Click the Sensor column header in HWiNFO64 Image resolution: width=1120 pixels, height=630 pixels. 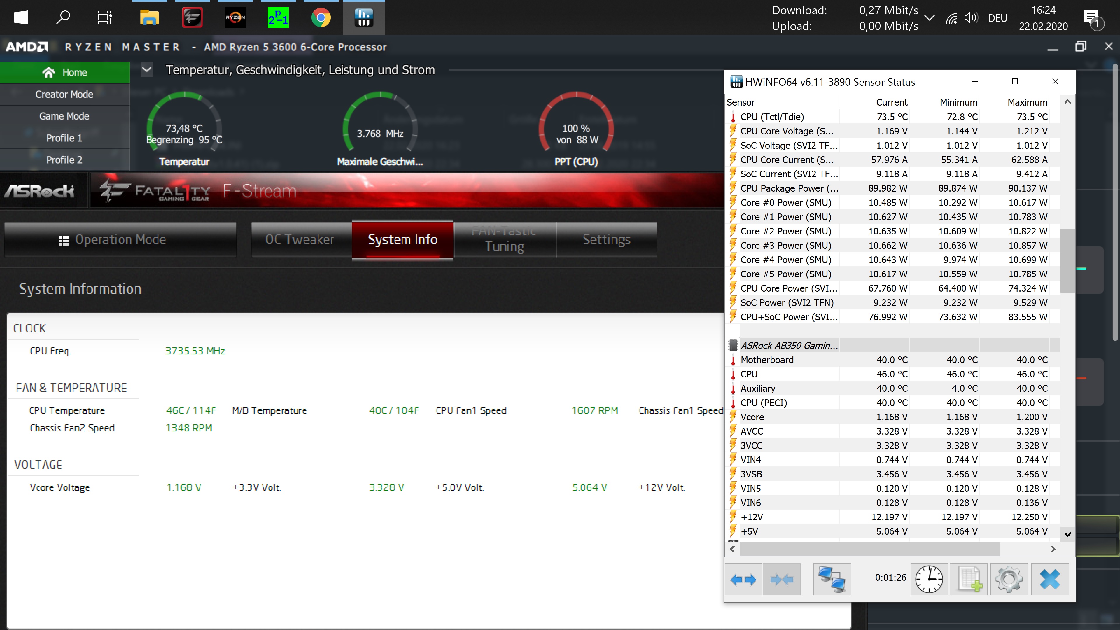tap(783, 102)
